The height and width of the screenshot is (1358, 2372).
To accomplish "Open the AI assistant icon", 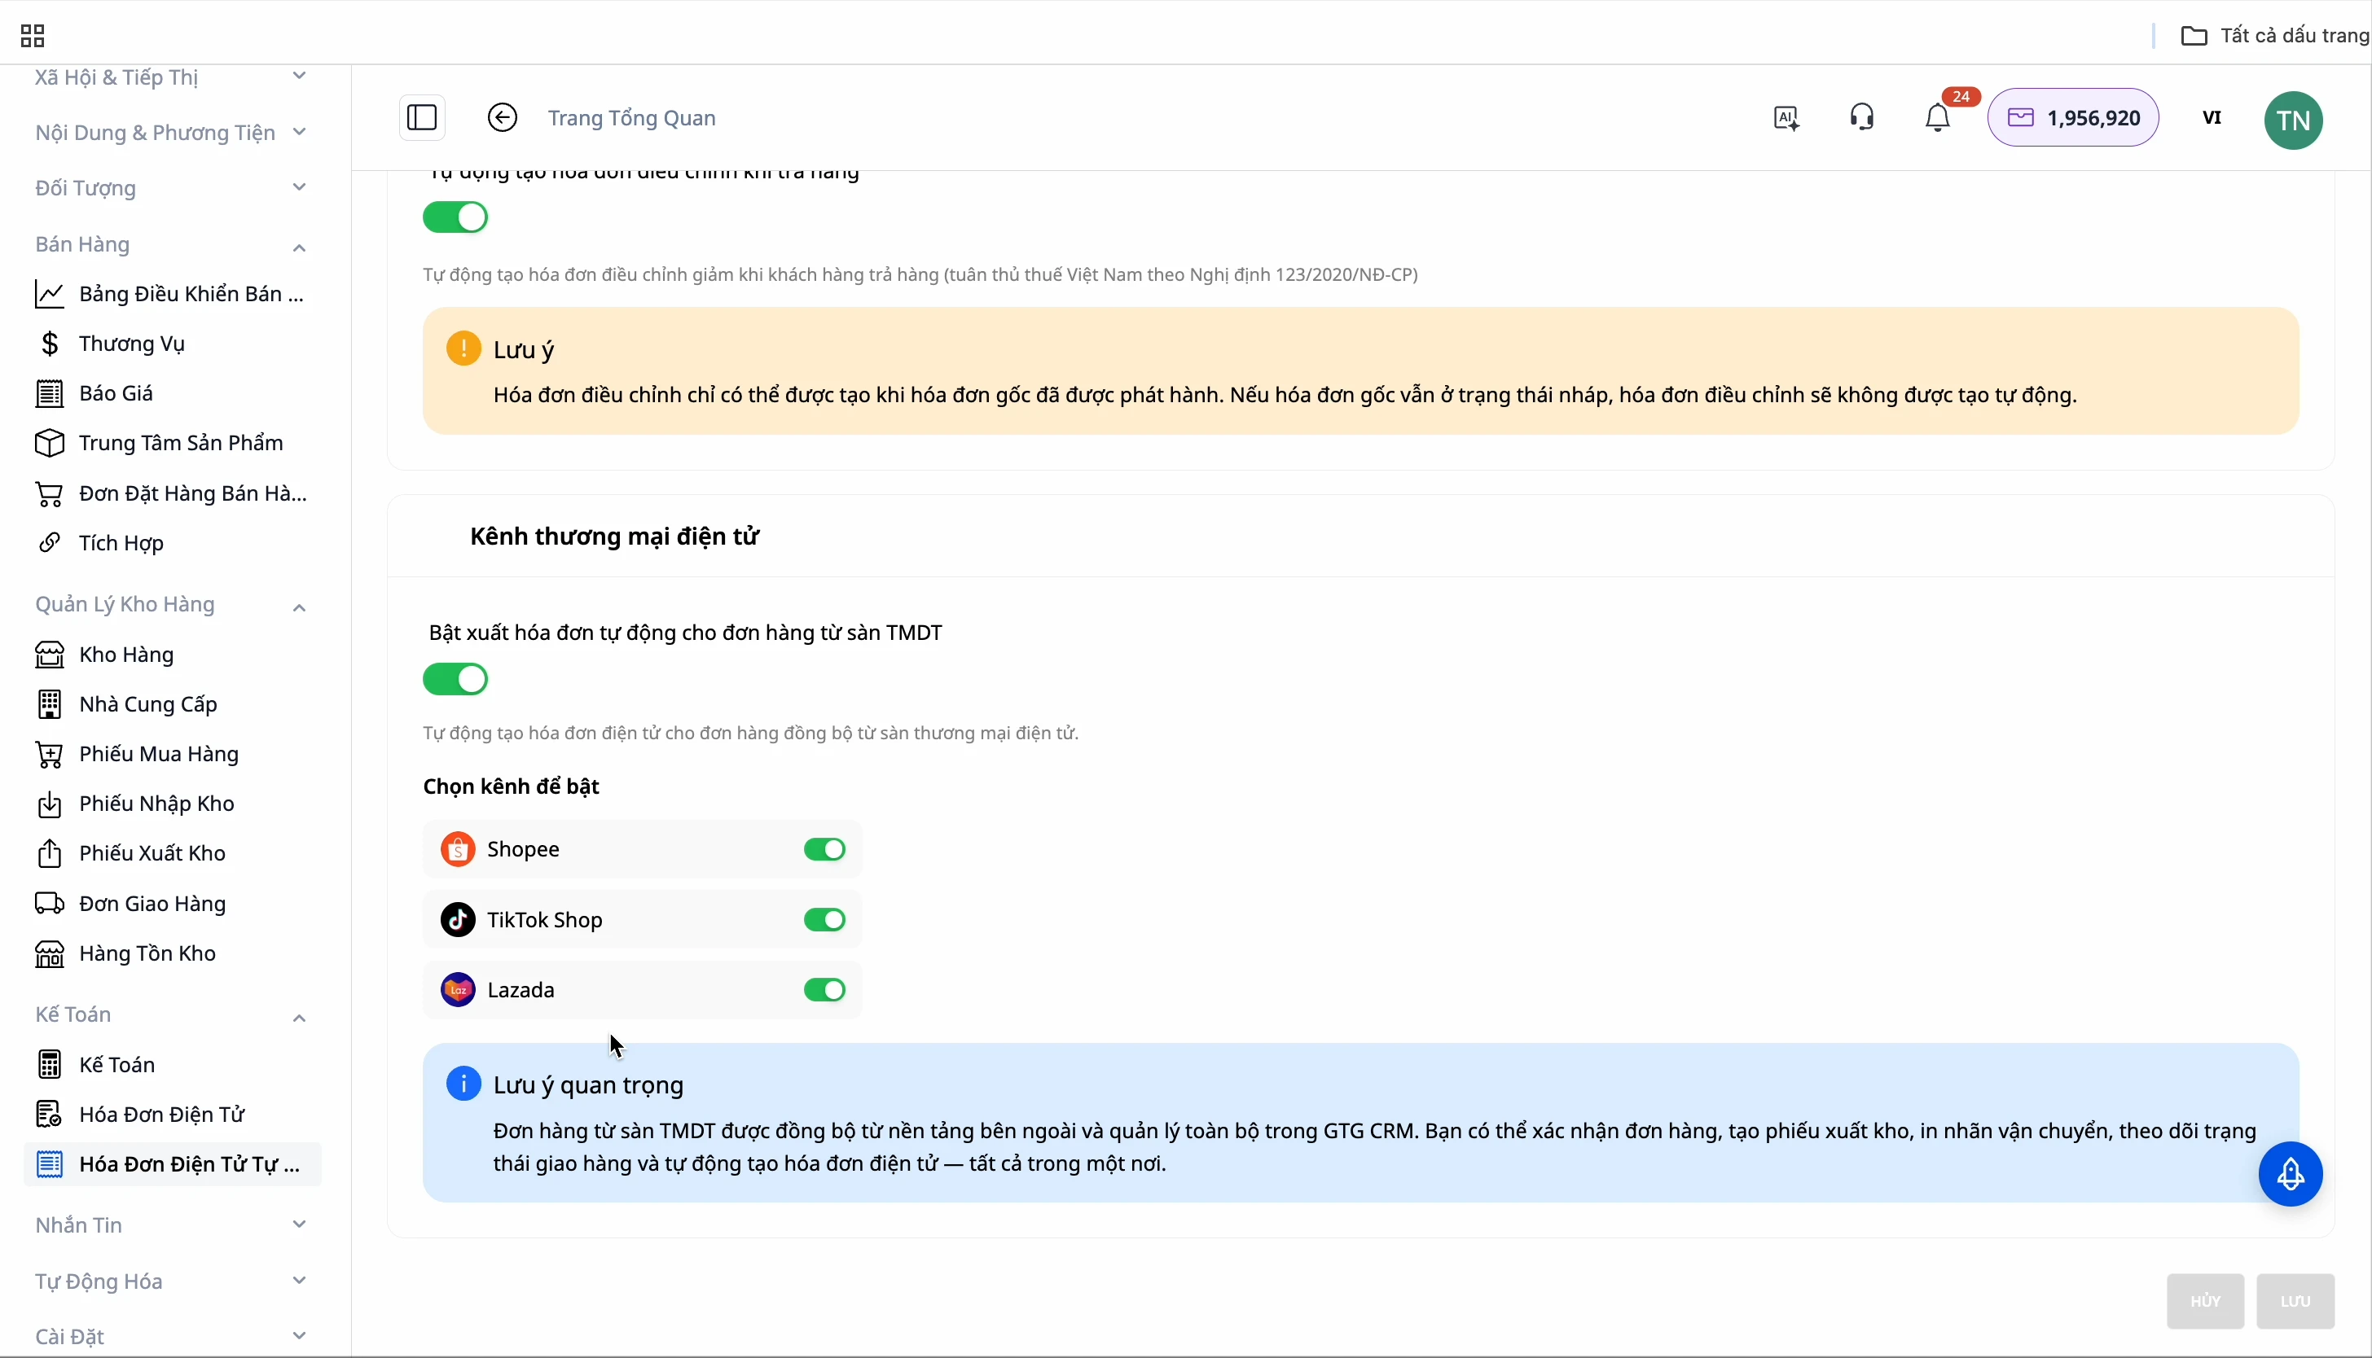I will coord(1786,118).
